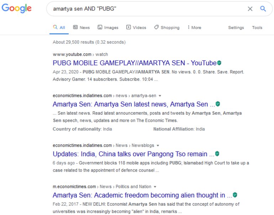Click Country of nationality: India text
This screenshot has width=274, height=215.
[x=82, y=129]
